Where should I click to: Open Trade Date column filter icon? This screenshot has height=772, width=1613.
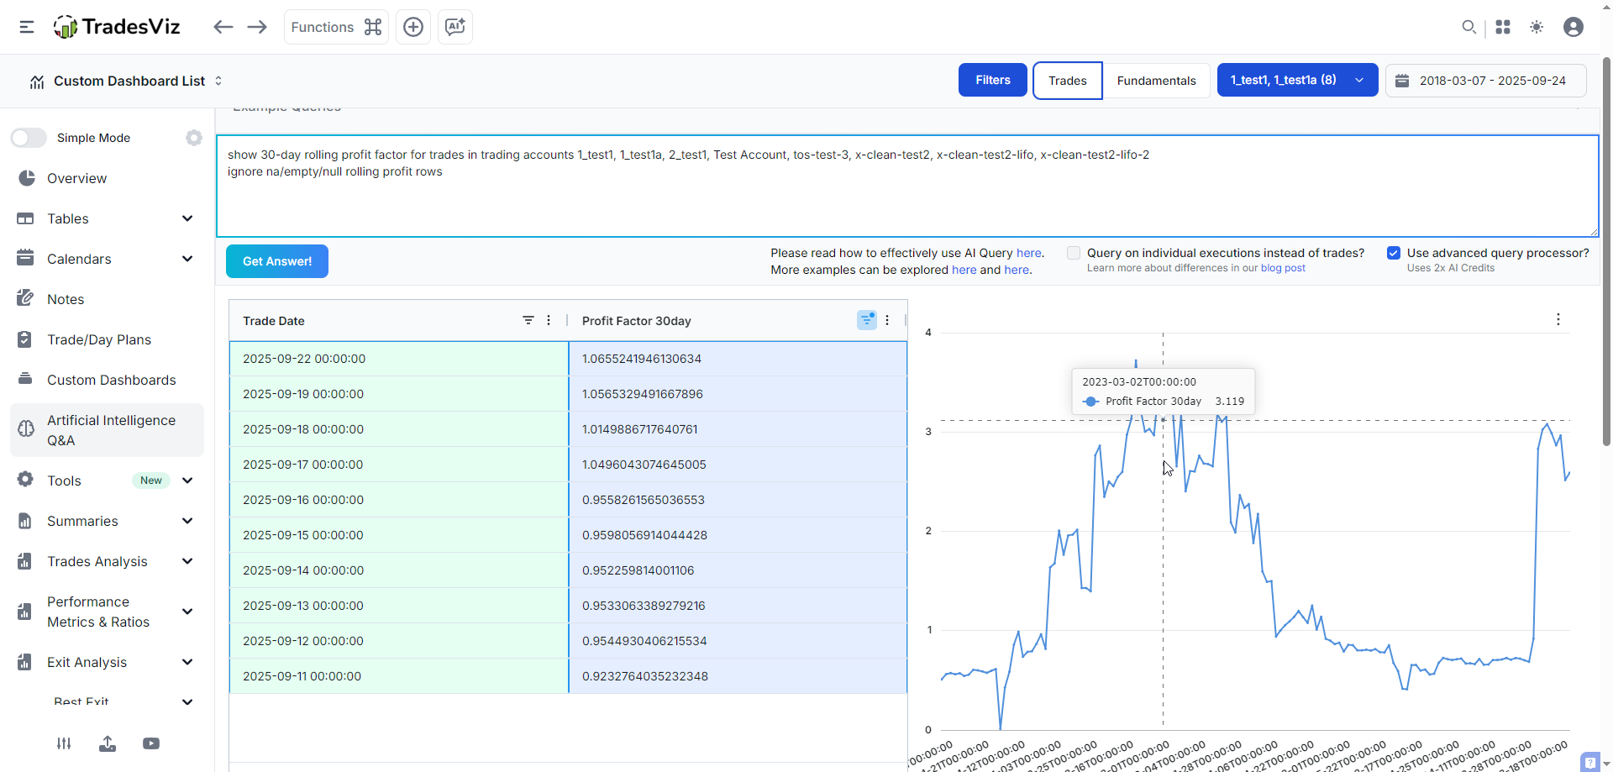(x=528, y=320)
